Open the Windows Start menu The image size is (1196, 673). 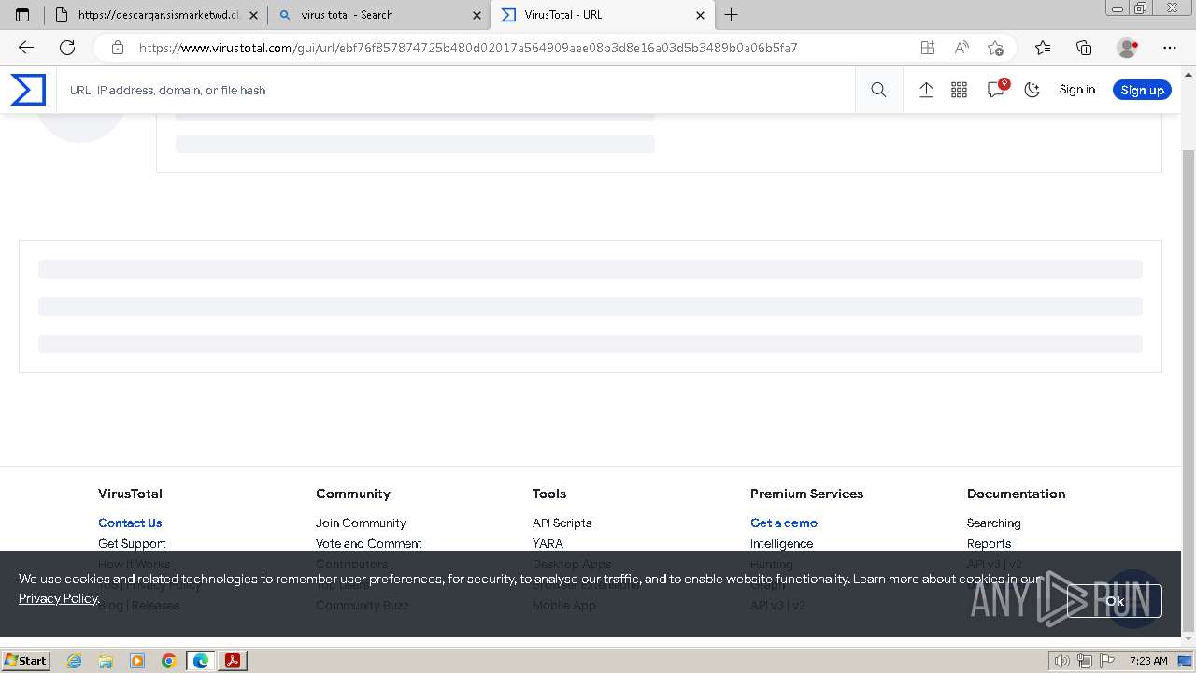(x=26, y=660)
